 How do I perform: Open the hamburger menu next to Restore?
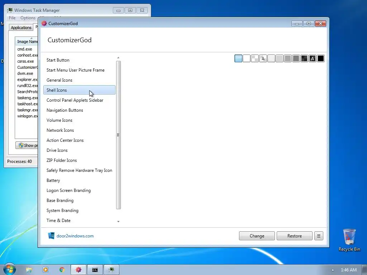(x=319, y=236)
